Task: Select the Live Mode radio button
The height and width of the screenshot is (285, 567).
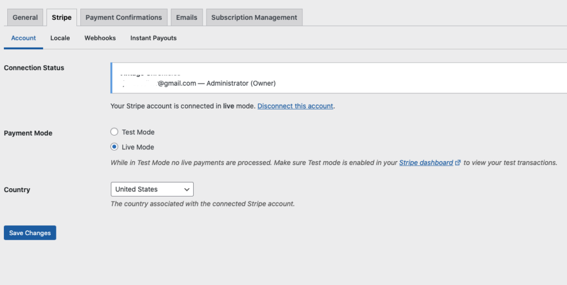Action: coord(114,147)
